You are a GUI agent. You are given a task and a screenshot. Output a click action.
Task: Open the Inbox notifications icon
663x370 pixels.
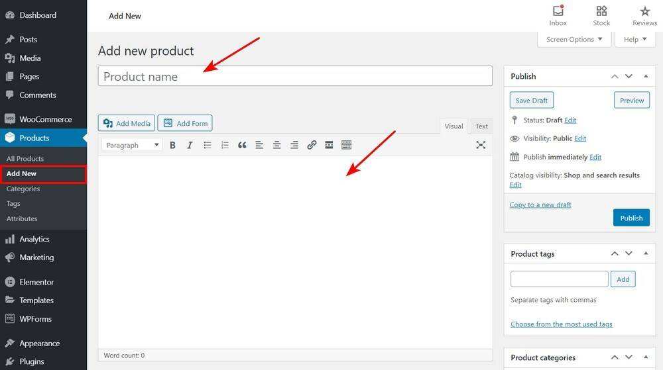point(558,15)
